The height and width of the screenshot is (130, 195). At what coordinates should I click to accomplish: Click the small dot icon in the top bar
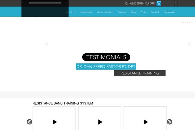[176, 2]
